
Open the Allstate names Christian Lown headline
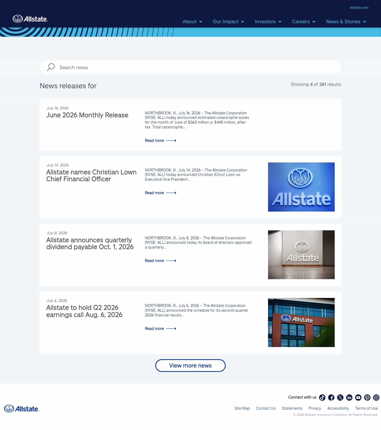[x=91, y=176]
